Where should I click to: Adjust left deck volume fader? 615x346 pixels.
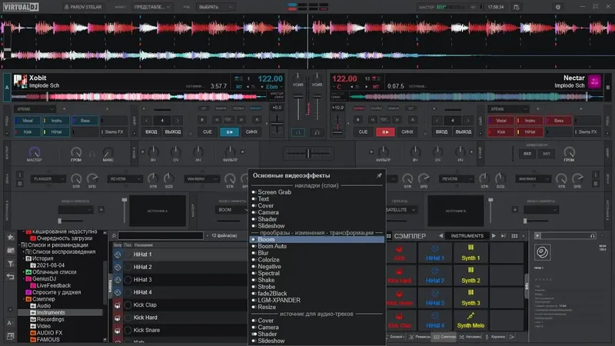tap(298, 108)
